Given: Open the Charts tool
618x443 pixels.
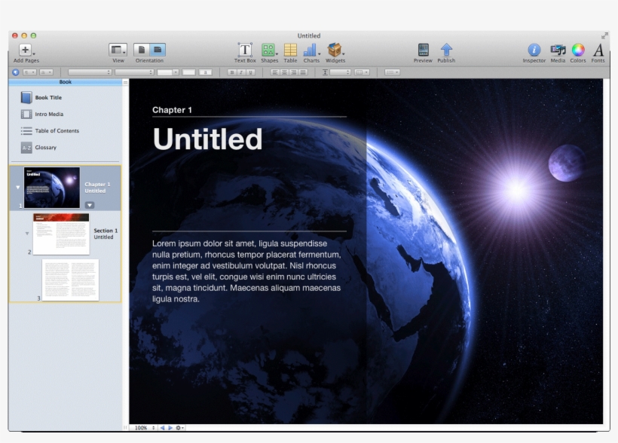Looking at the screenshot, I should (x=311, y=50).
